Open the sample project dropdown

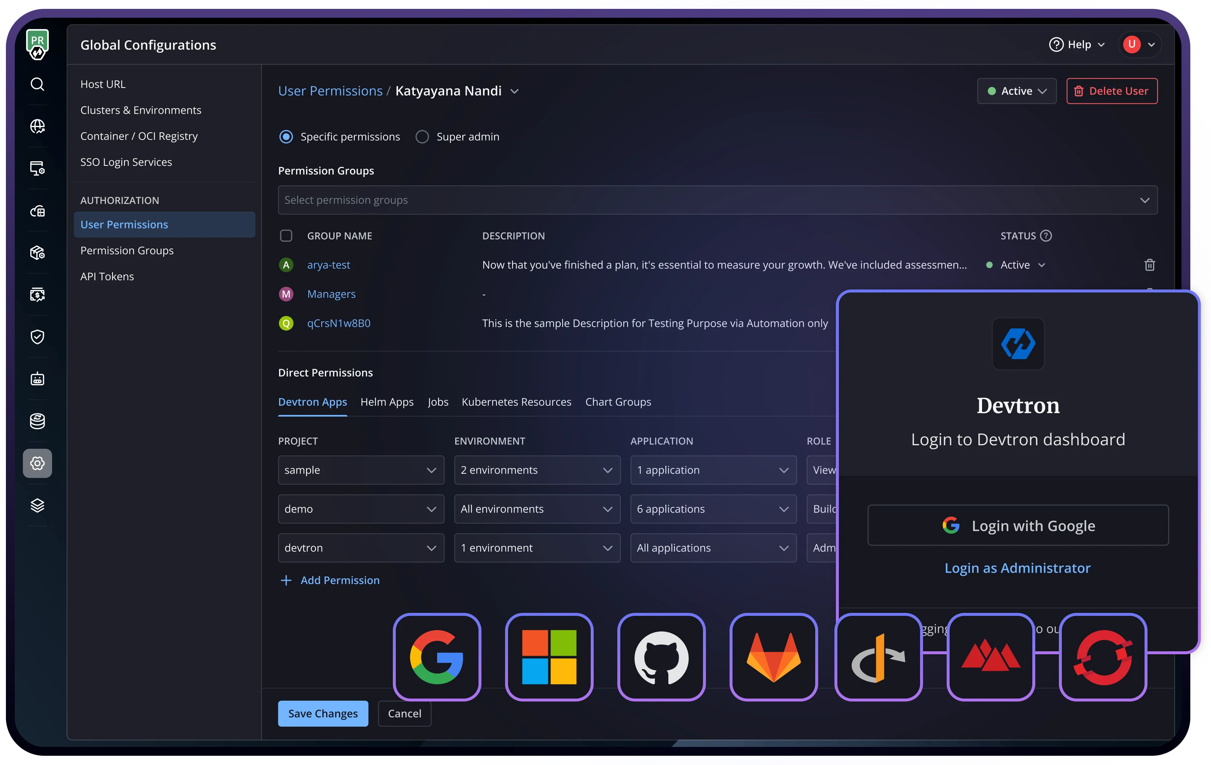[x=361, y=470]
